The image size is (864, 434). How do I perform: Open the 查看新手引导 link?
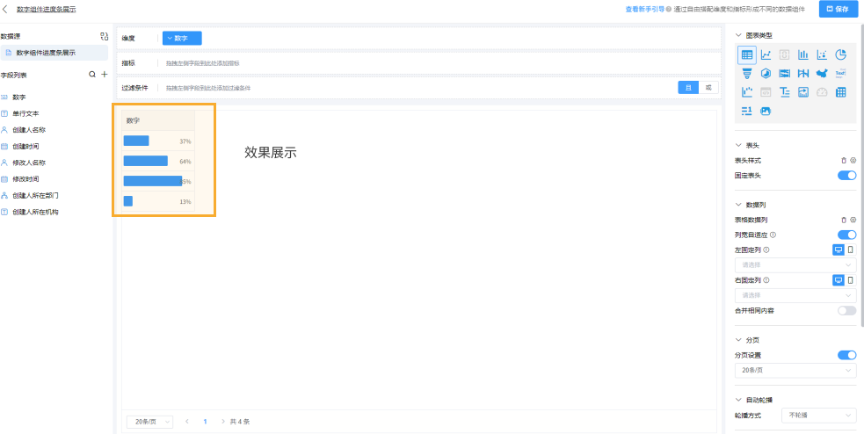coord(644,10)
